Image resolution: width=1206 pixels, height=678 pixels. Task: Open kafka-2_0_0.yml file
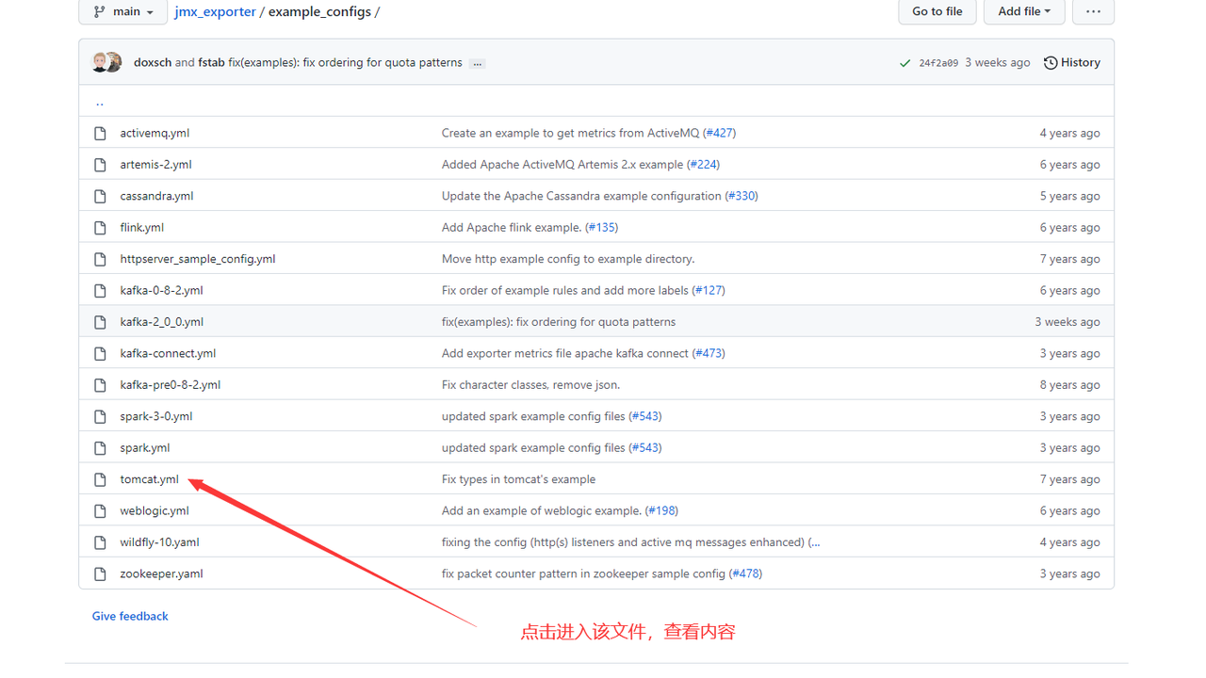pyautogui.click(x=162, y=322)
